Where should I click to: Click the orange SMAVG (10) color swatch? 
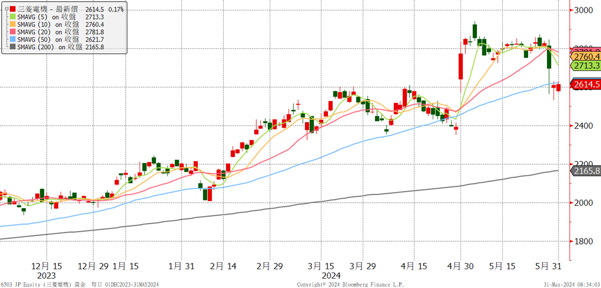pos(13,24)
